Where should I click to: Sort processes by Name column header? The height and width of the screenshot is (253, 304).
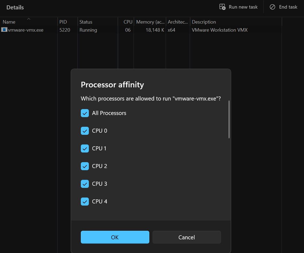[x=9, y=22]
